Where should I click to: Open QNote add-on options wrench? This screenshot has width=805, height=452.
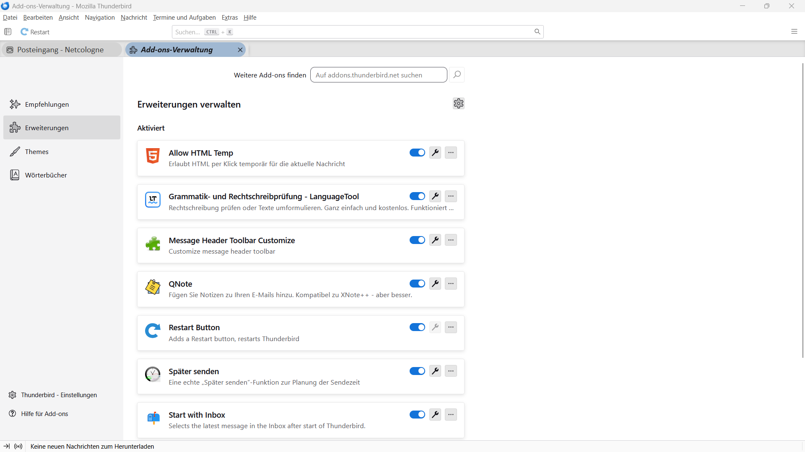[435, 284]
